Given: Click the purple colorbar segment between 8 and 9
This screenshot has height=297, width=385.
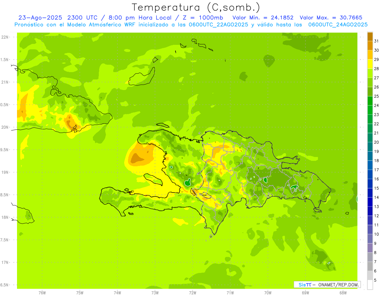Looking at the screenshot, I should [370, 248].
